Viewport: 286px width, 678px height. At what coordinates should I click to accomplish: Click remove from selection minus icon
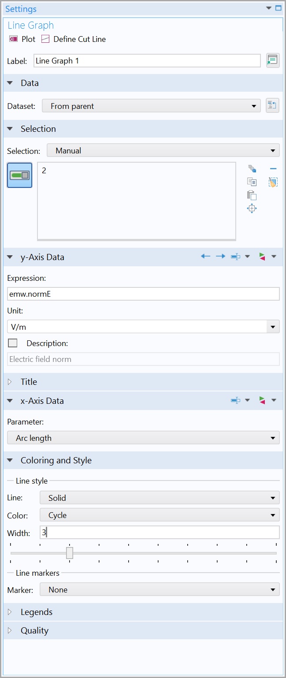click(273, 169)
